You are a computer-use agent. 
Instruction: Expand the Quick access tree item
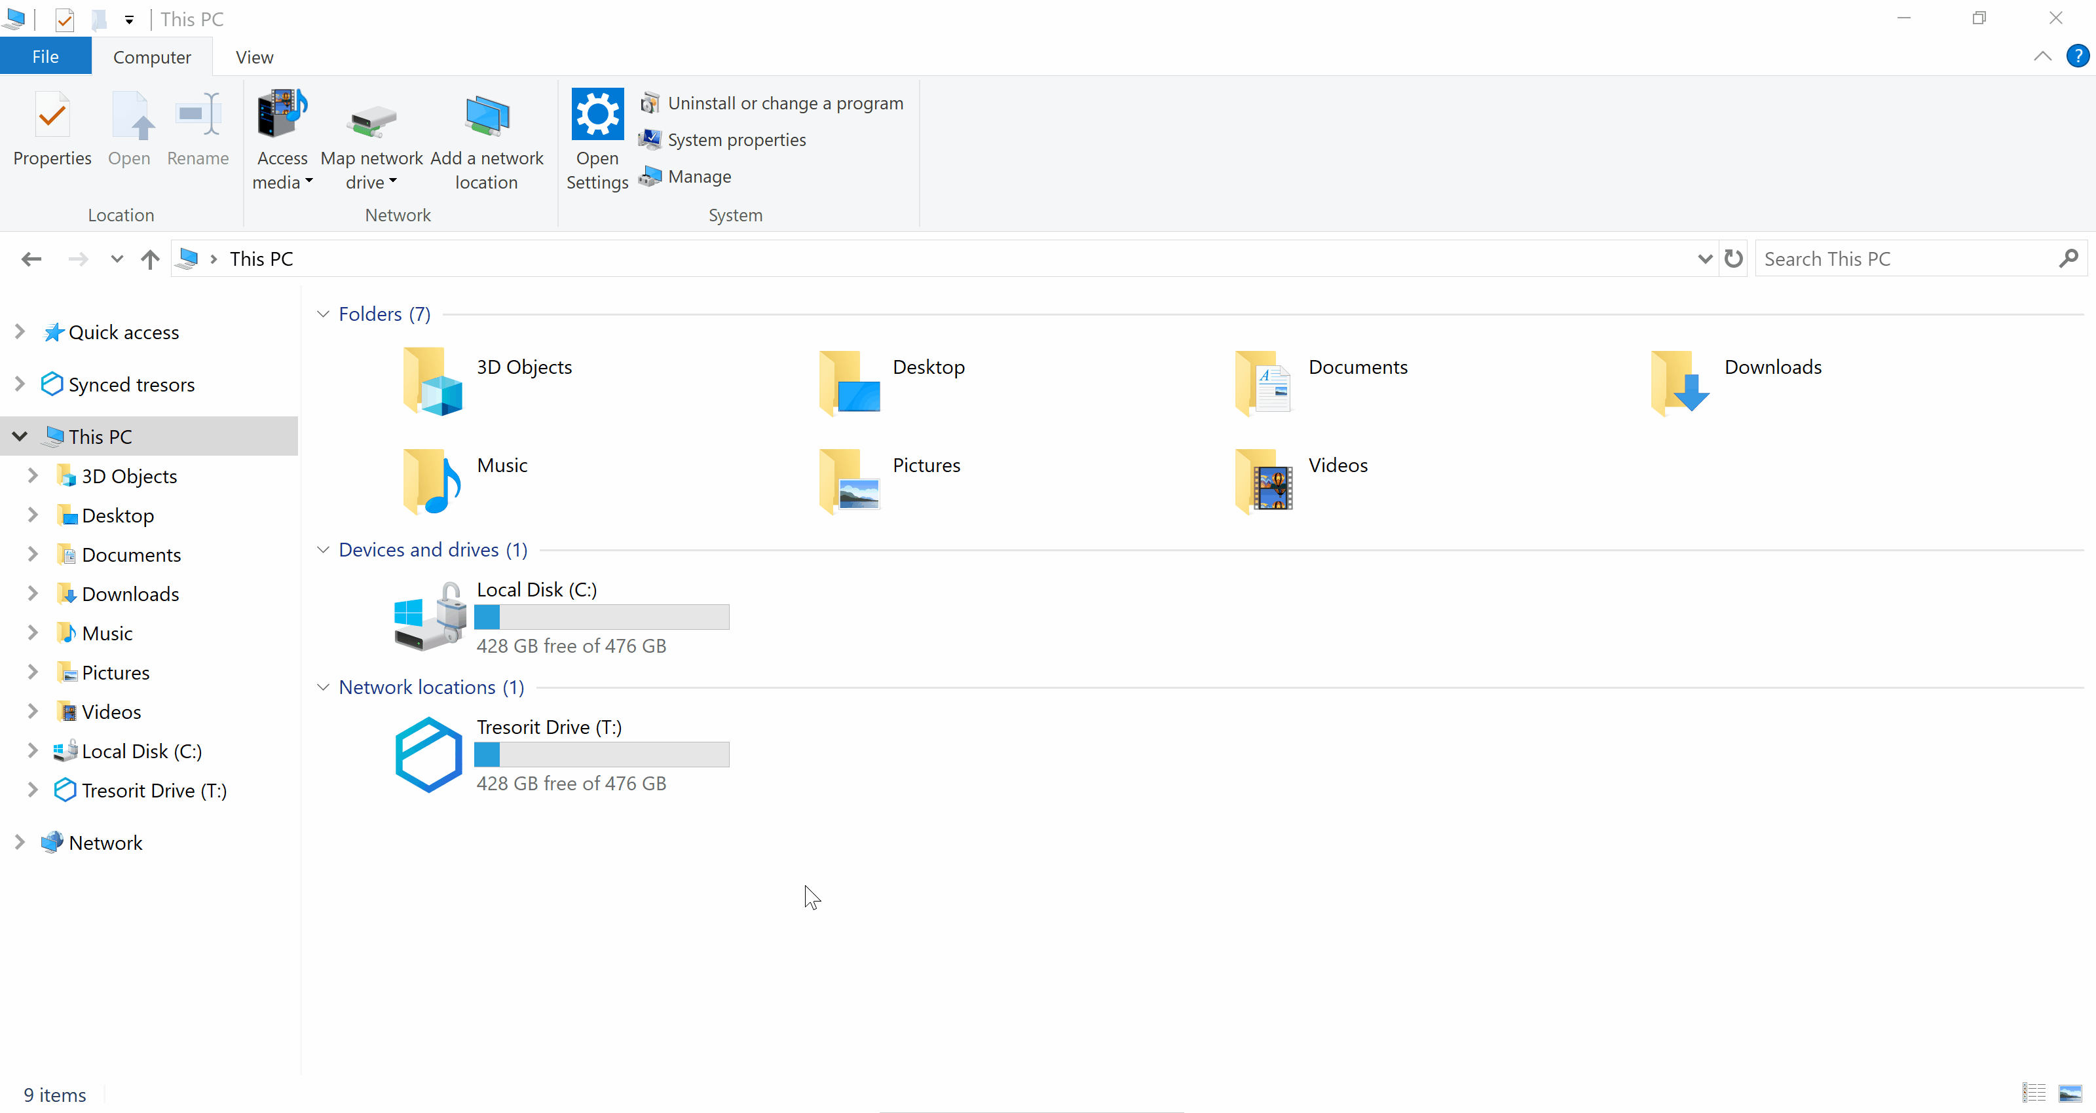20,331
